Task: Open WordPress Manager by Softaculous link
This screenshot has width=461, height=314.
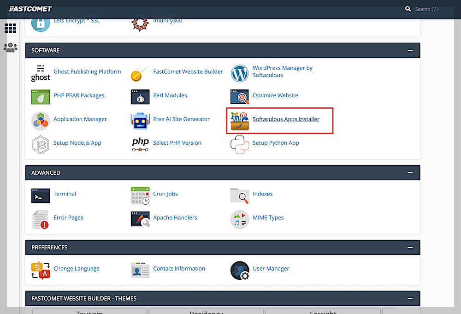Action: pos(283,71)
